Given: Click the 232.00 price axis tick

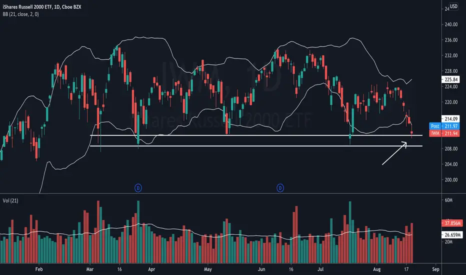Looking at the screenshot, I should point(451,55).
